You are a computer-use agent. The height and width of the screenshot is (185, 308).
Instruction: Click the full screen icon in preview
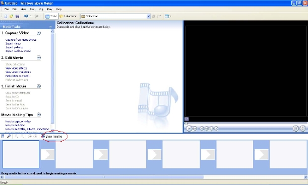(187, 119)
